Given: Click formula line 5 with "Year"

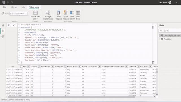Looking at the screenshot, I should coord(34,35).
